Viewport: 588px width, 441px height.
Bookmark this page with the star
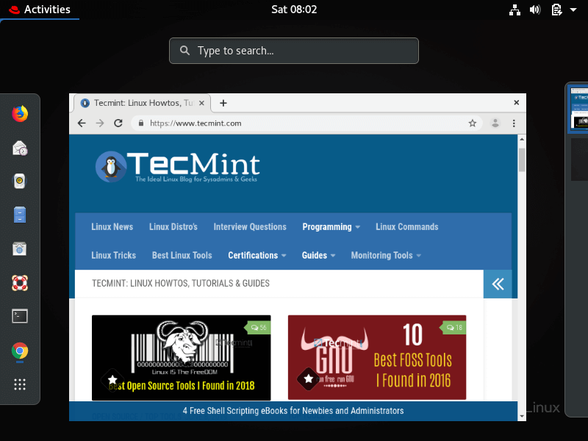[x=473, y=123]
